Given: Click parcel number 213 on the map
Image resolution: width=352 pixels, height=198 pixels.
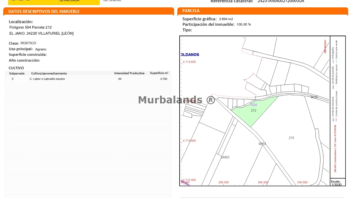Looking at the screenshot, I should coord(291,138).
